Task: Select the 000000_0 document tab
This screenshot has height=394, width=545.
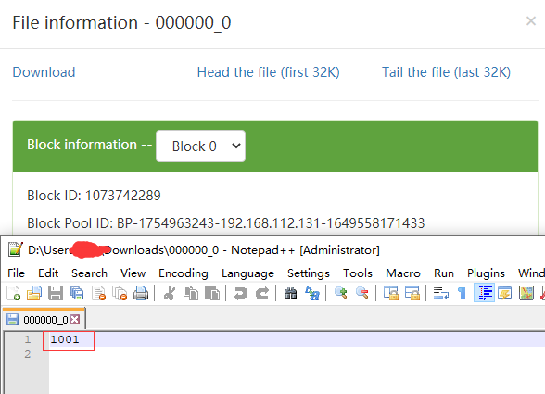Action: (44, 319)
